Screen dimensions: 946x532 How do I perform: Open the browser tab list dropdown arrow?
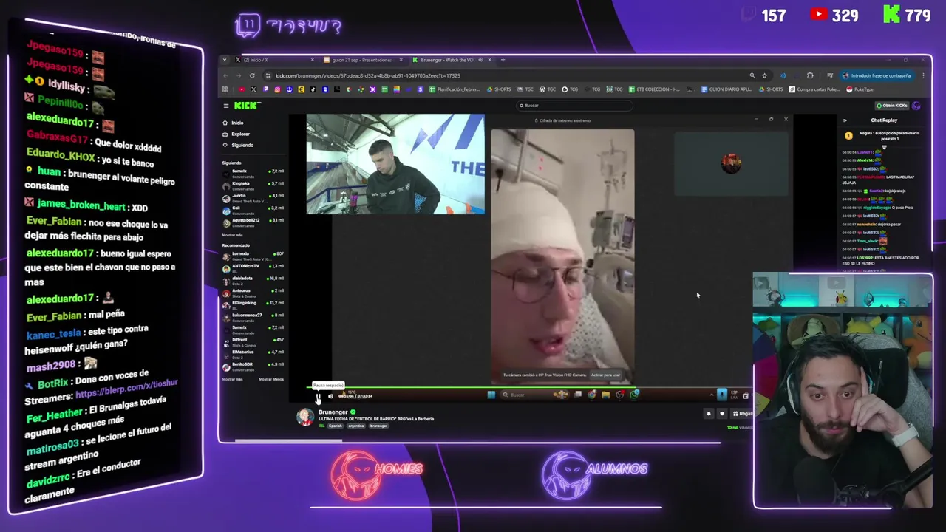tap(225, 60)
